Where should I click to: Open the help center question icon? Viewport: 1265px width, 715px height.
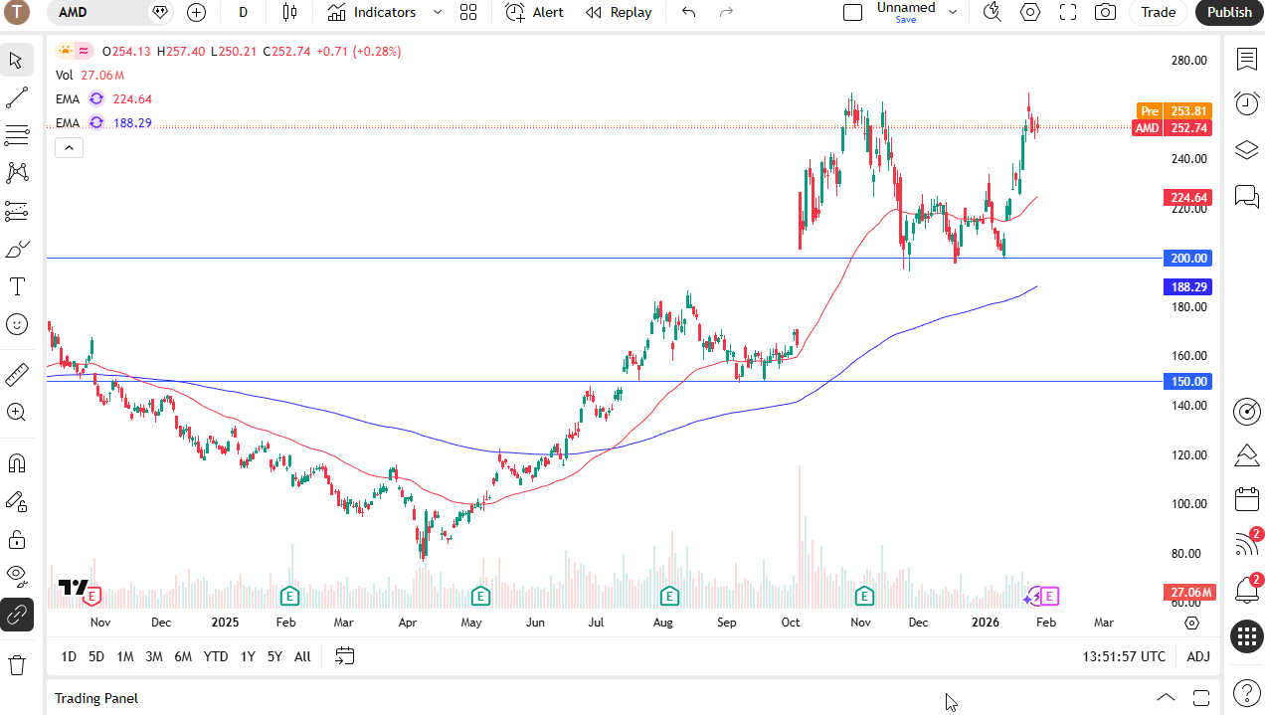(1247, 692)
